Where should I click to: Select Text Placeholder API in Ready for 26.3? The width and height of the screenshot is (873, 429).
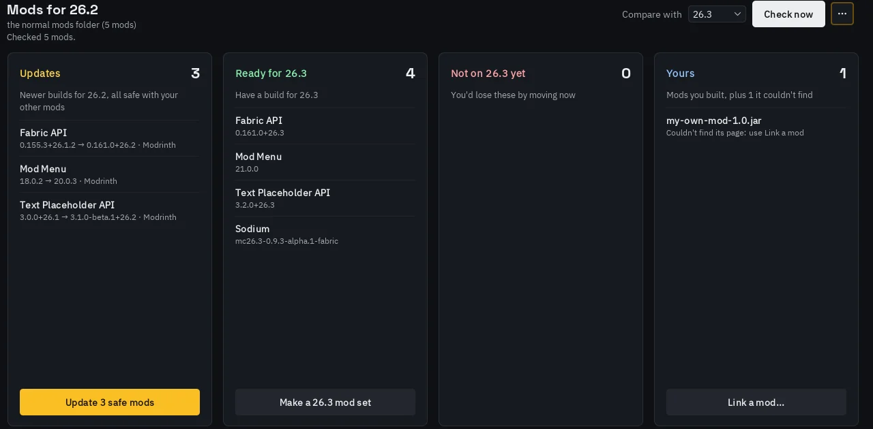coord(325,198)
